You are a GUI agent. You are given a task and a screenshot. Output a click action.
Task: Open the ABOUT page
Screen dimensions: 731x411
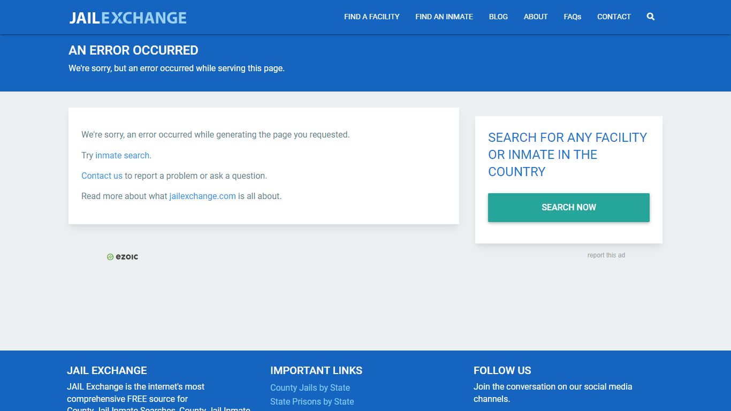tap(536, 17)
